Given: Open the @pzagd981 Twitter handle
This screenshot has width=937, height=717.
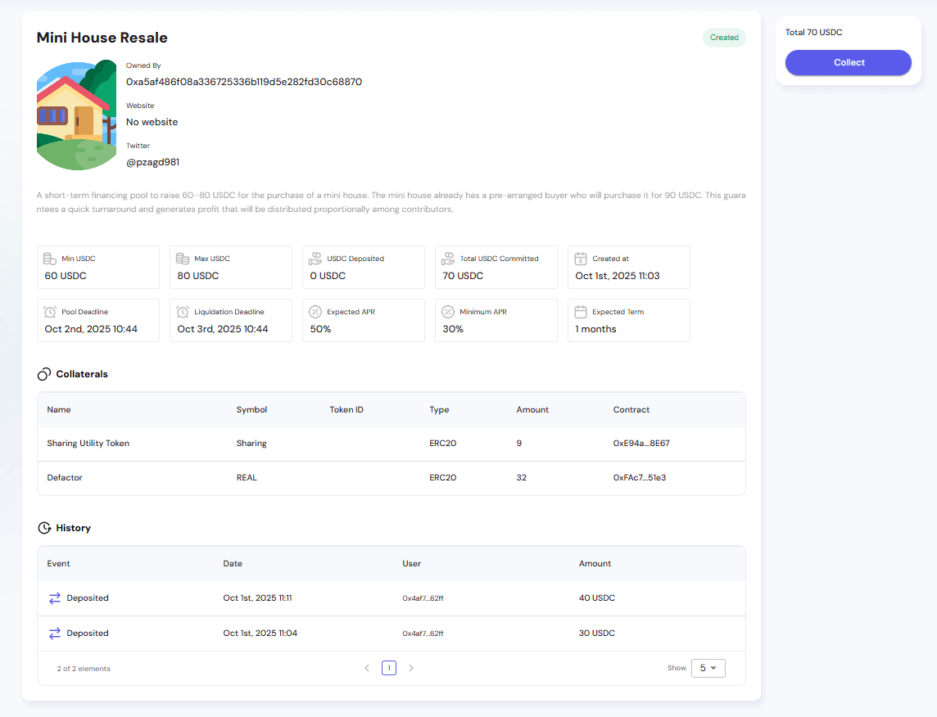Looking at the screenshot, I should pyautogui.click(x=152, y=162).
